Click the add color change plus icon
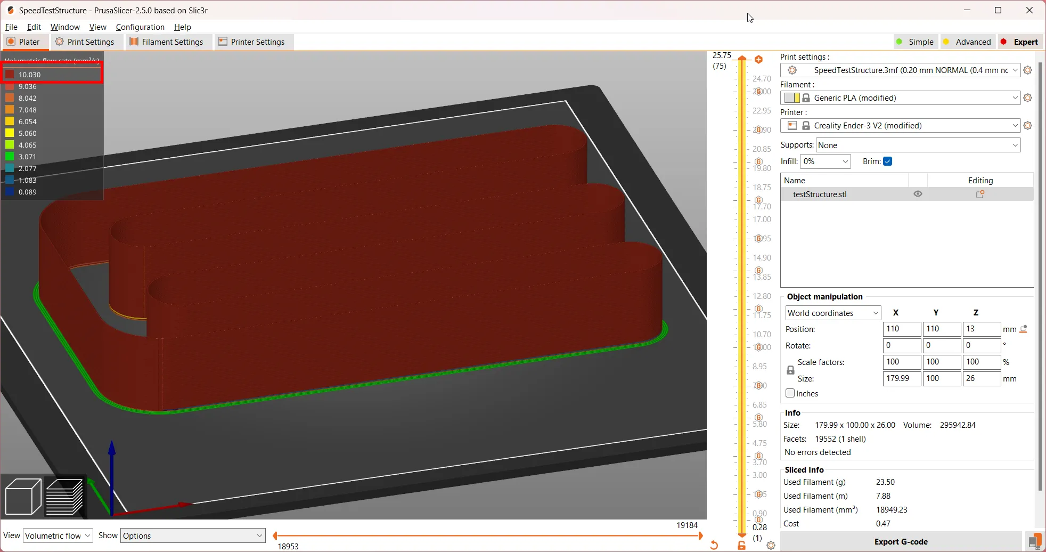 click(759, 60)
